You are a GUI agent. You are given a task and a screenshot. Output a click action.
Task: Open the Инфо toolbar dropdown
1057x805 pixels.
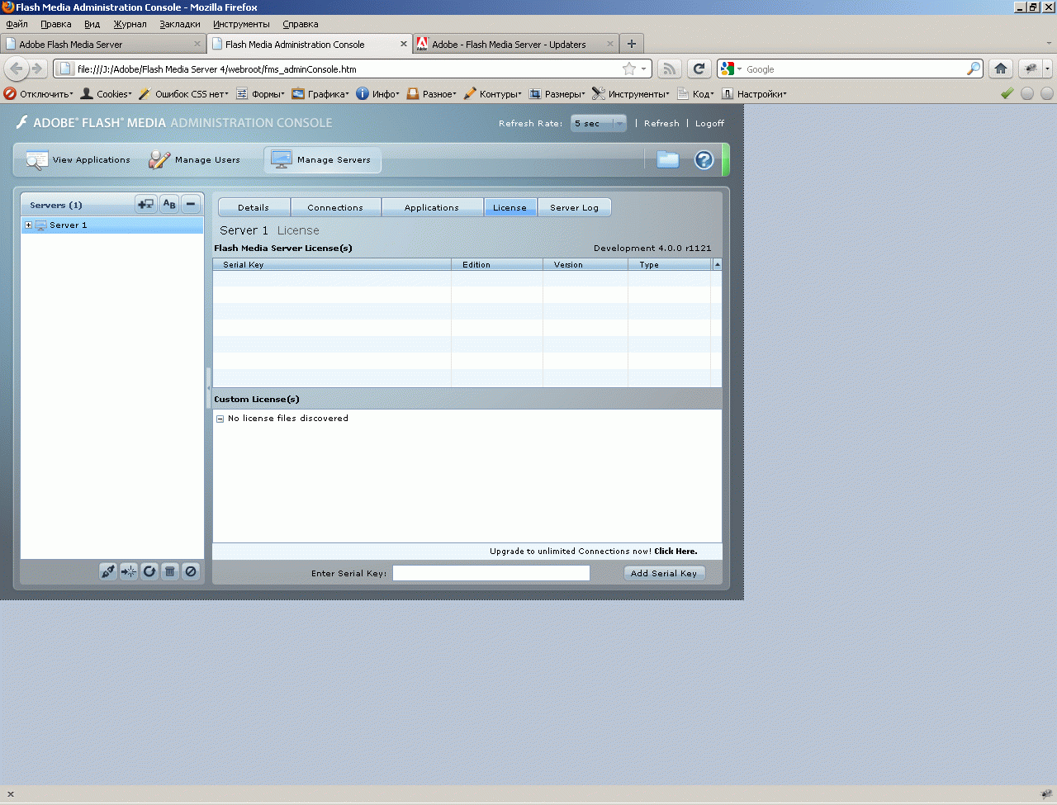377,93
